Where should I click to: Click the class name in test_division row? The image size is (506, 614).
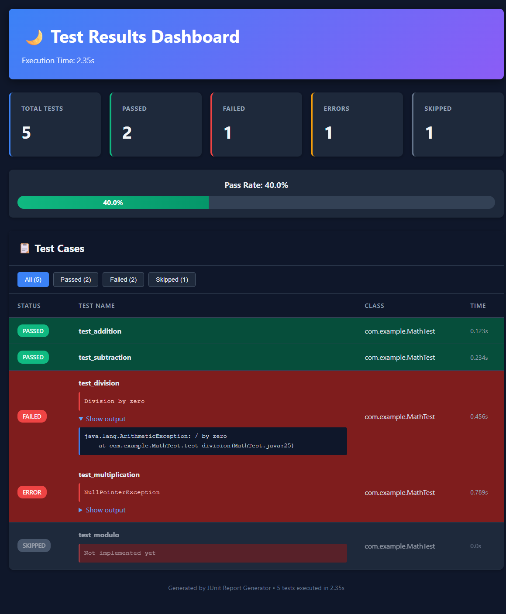point(400,416)
